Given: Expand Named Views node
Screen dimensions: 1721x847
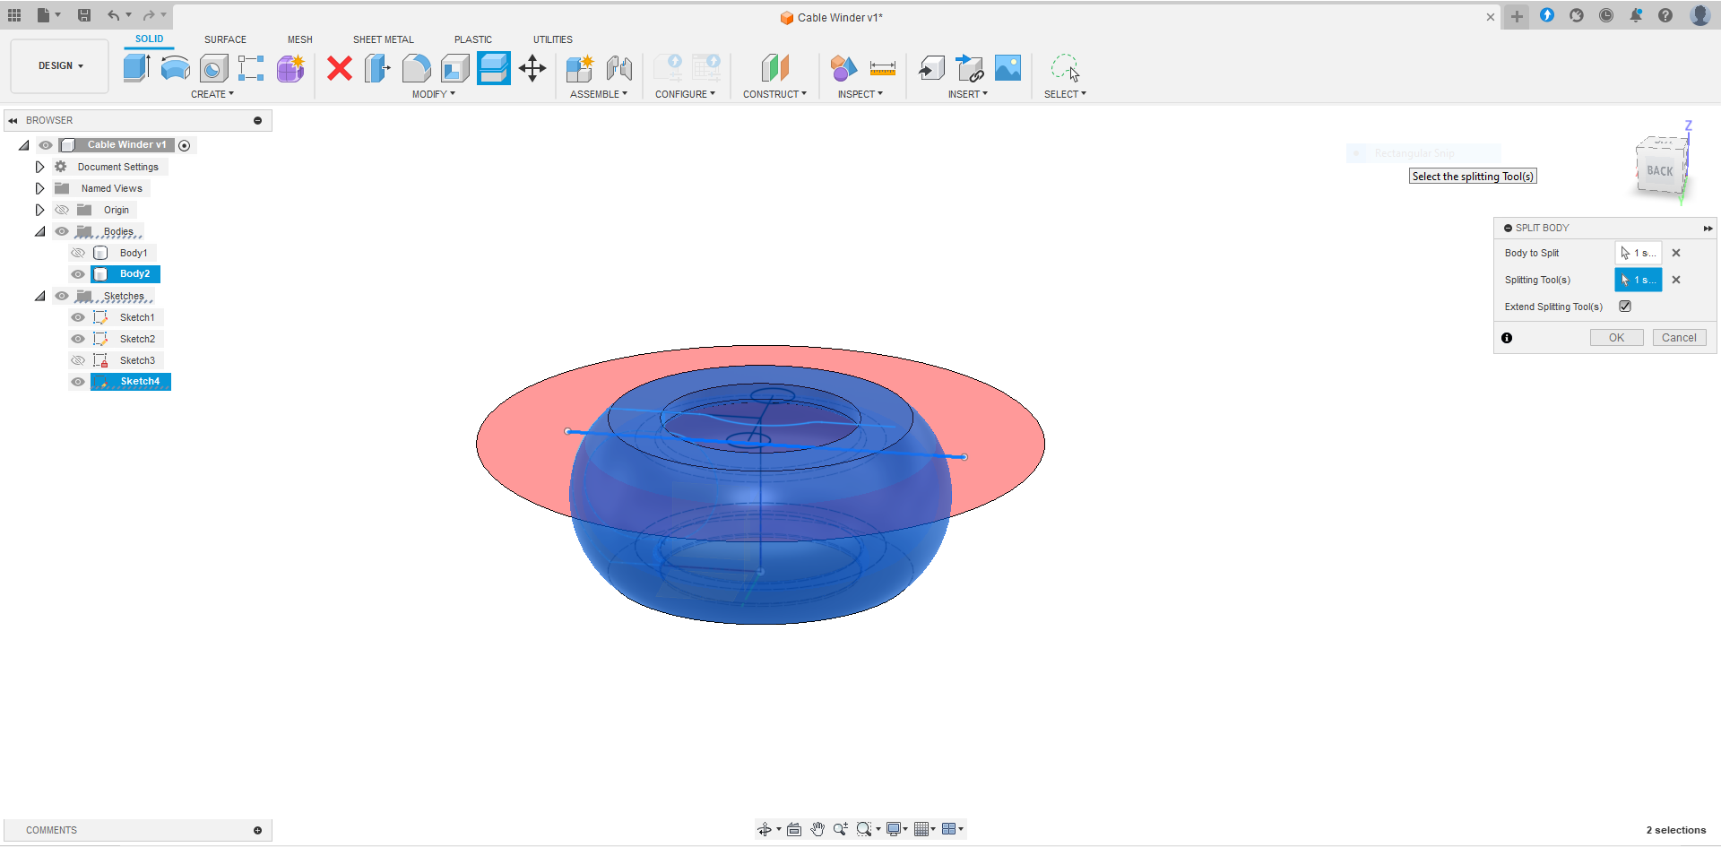Looking at the screenshot, I should [39, 188].
